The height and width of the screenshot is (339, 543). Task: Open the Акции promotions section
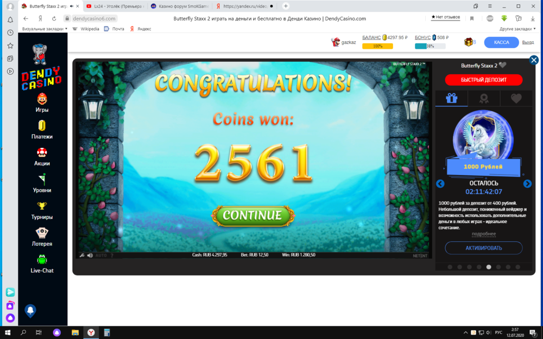click(42, 156)
